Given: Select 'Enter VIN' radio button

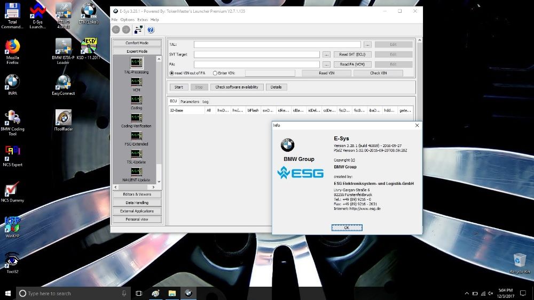Looking at the screenshot, I should pyautogui.click(x=215, y=73).
